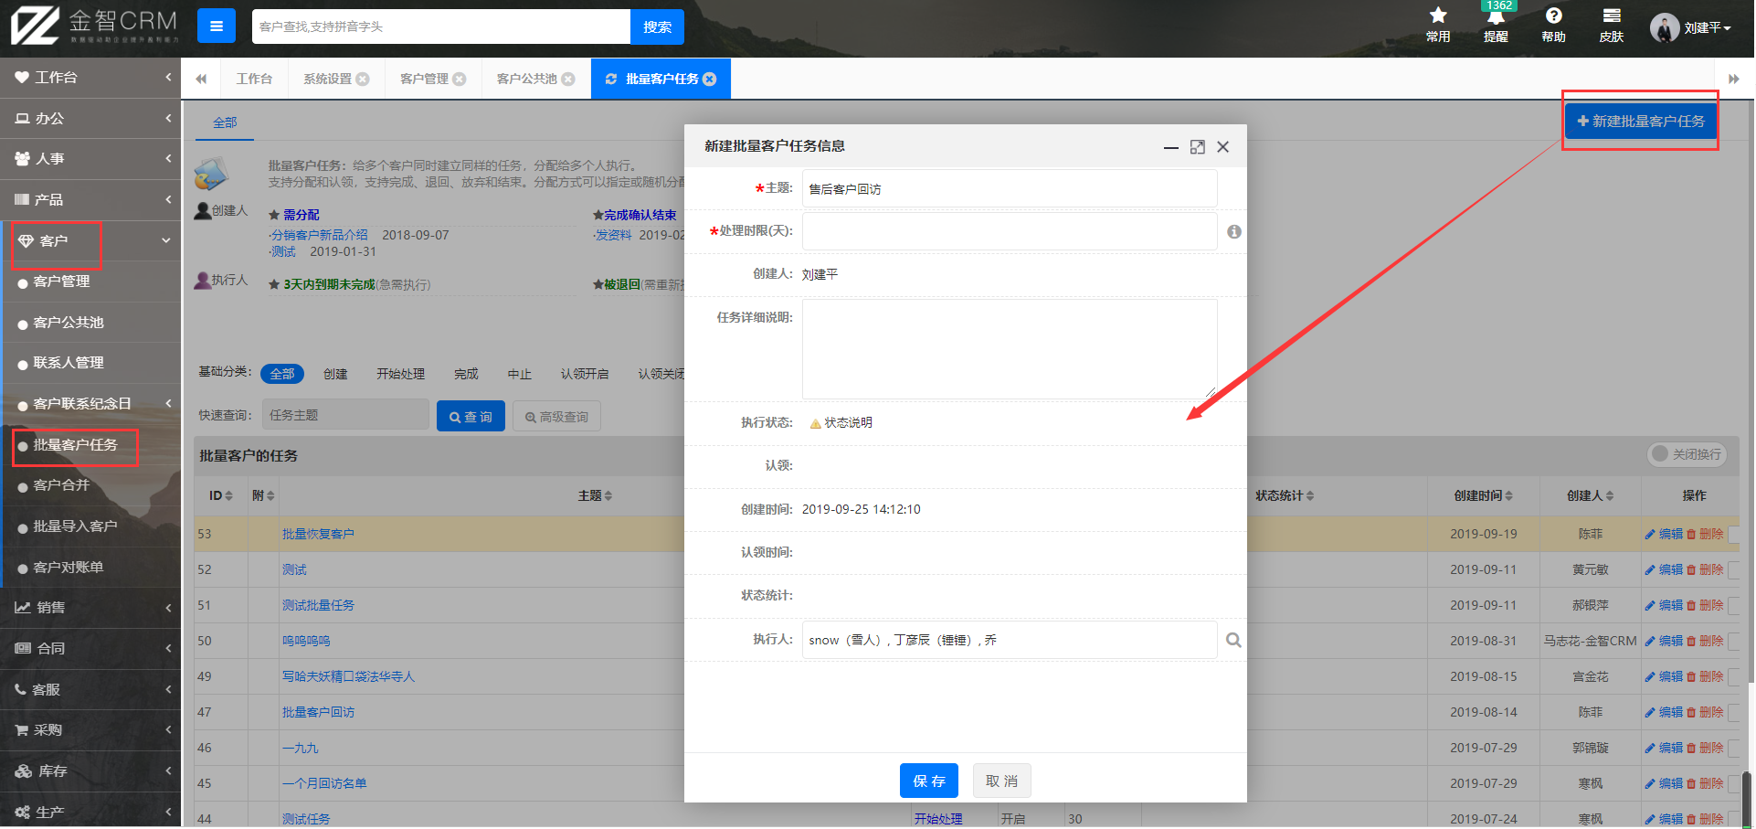Click the 执行人 search magnifier icon

1233,640
